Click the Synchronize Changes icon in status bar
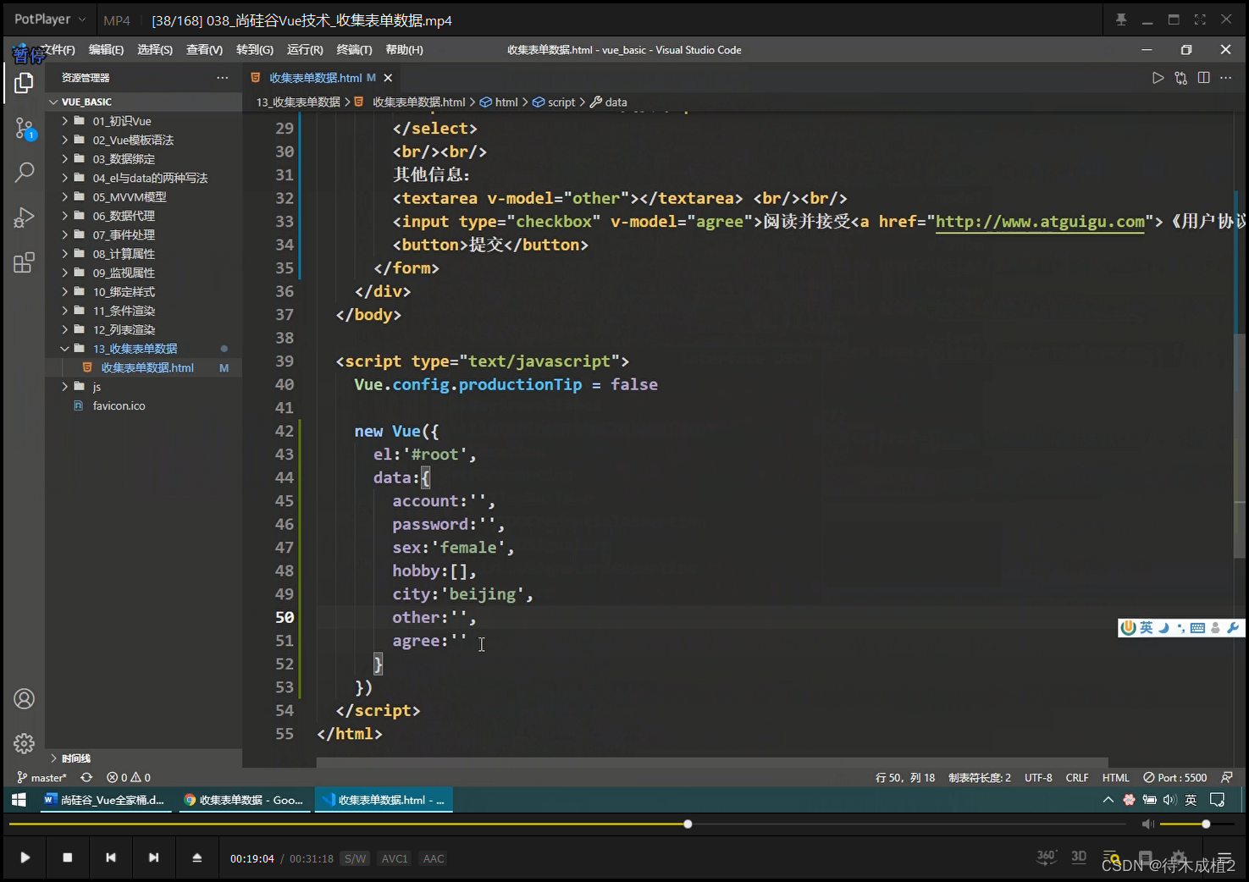This screenshot has width=1249, height=882. pos(86,777)
